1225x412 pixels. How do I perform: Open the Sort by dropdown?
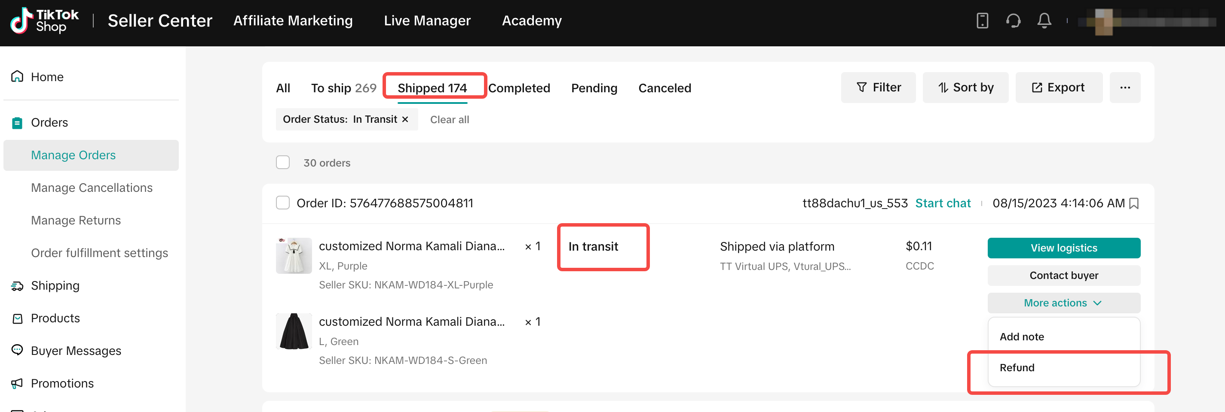tap(965, 88)
